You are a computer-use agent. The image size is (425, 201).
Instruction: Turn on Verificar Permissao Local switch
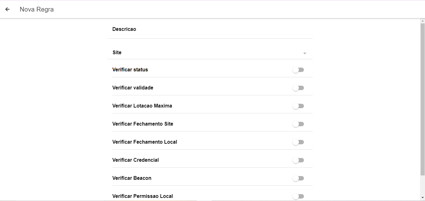(x=298, y=196)
